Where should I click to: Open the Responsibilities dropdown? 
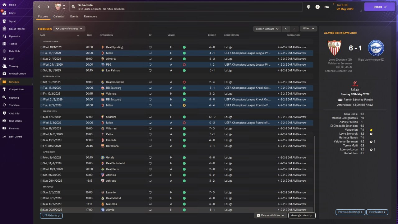coord(270,215)
